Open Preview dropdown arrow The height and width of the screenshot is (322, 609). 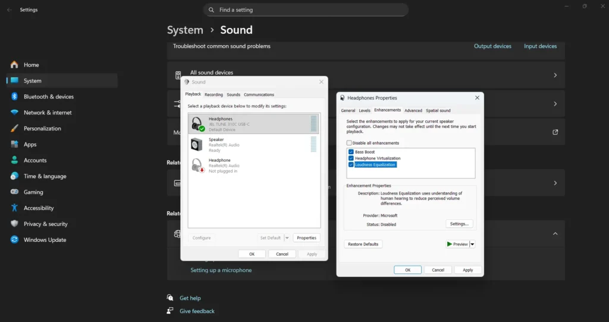point(472,244)
